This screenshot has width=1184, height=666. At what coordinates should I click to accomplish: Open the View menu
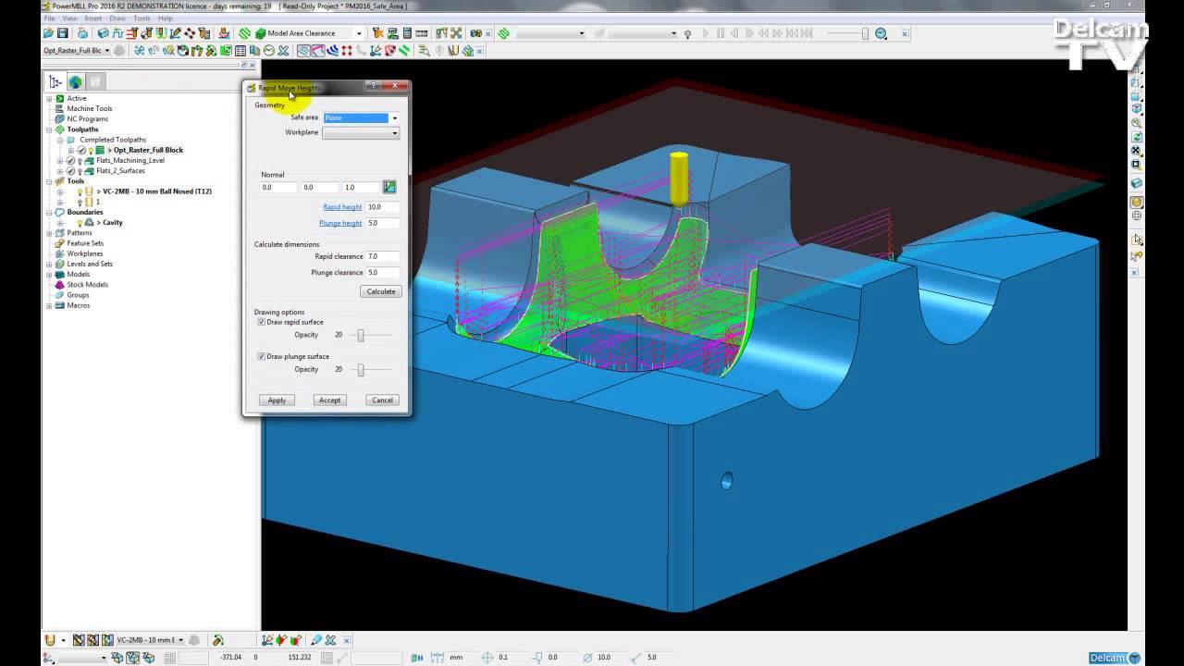click(x=69, y=18)
